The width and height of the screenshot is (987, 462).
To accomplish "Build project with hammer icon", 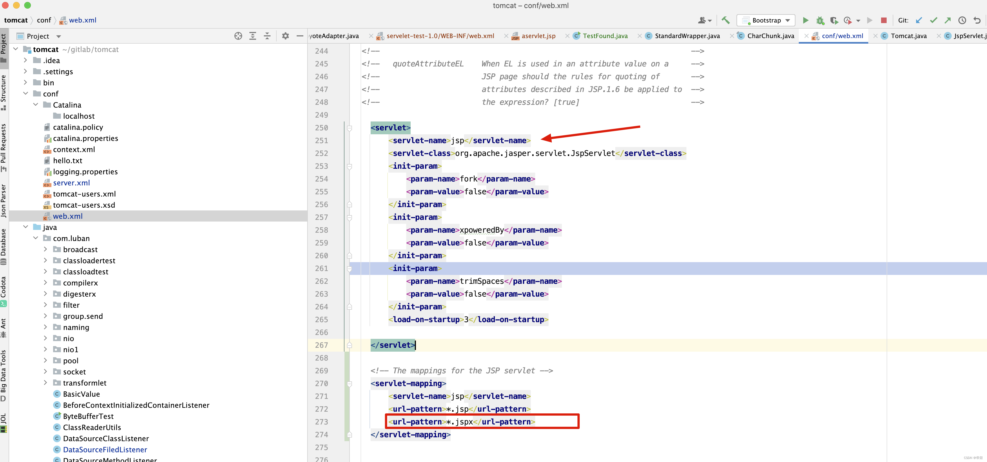I will point(725,20).
